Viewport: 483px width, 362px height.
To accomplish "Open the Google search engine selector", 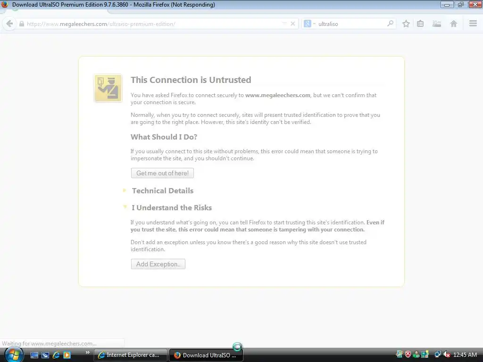I will [x=309, y=24].
